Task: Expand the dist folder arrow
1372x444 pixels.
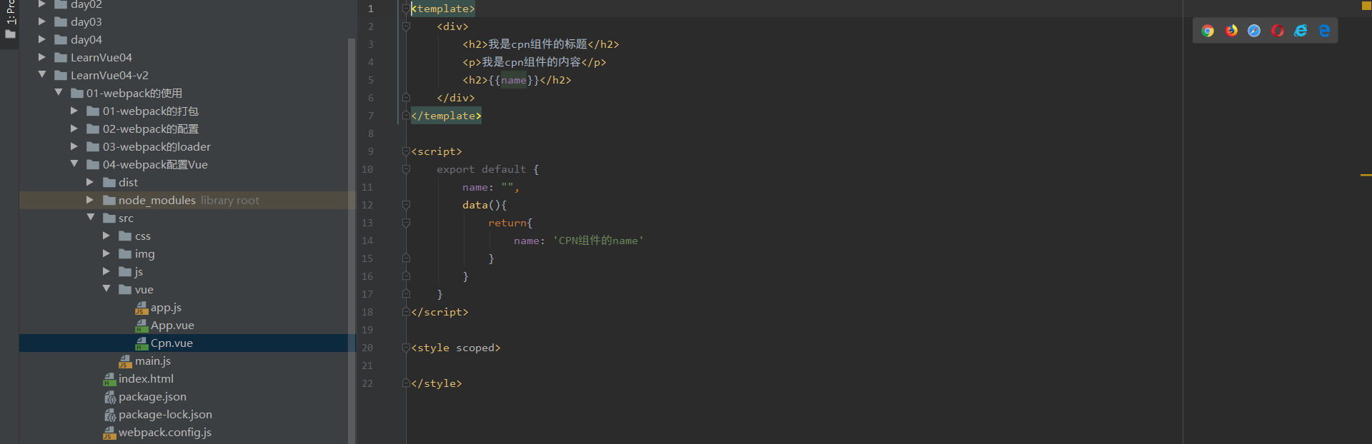Action: point(90,182)
